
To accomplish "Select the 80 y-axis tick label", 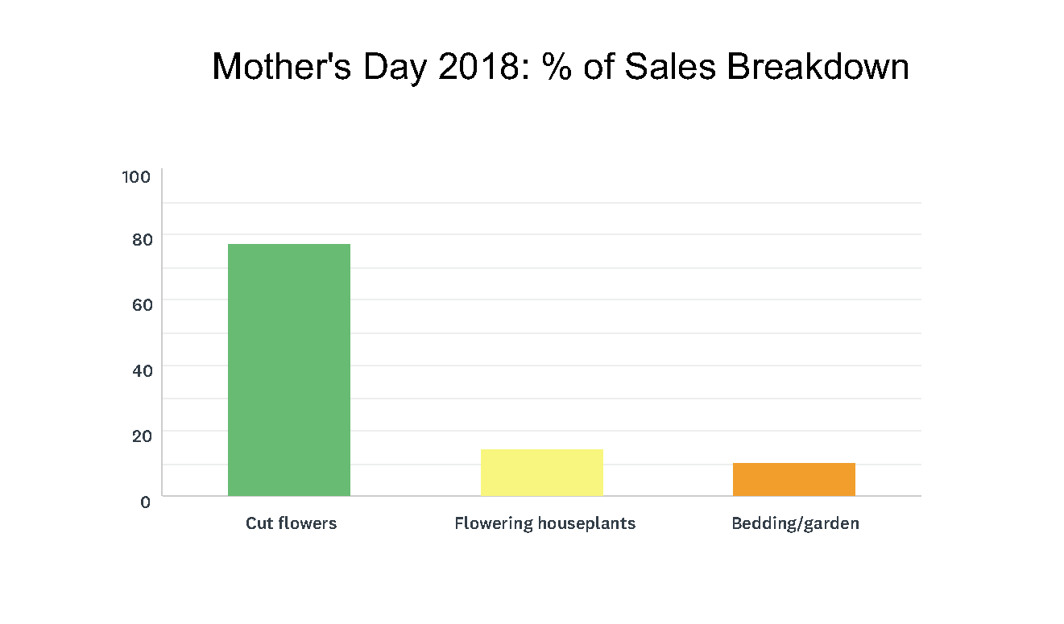I will point(140,239).
